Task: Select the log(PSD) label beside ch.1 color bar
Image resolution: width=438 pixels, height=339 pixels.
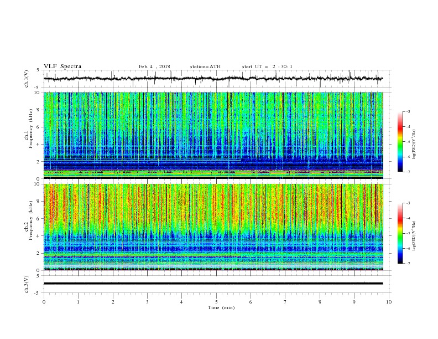Action: (414, 144)
